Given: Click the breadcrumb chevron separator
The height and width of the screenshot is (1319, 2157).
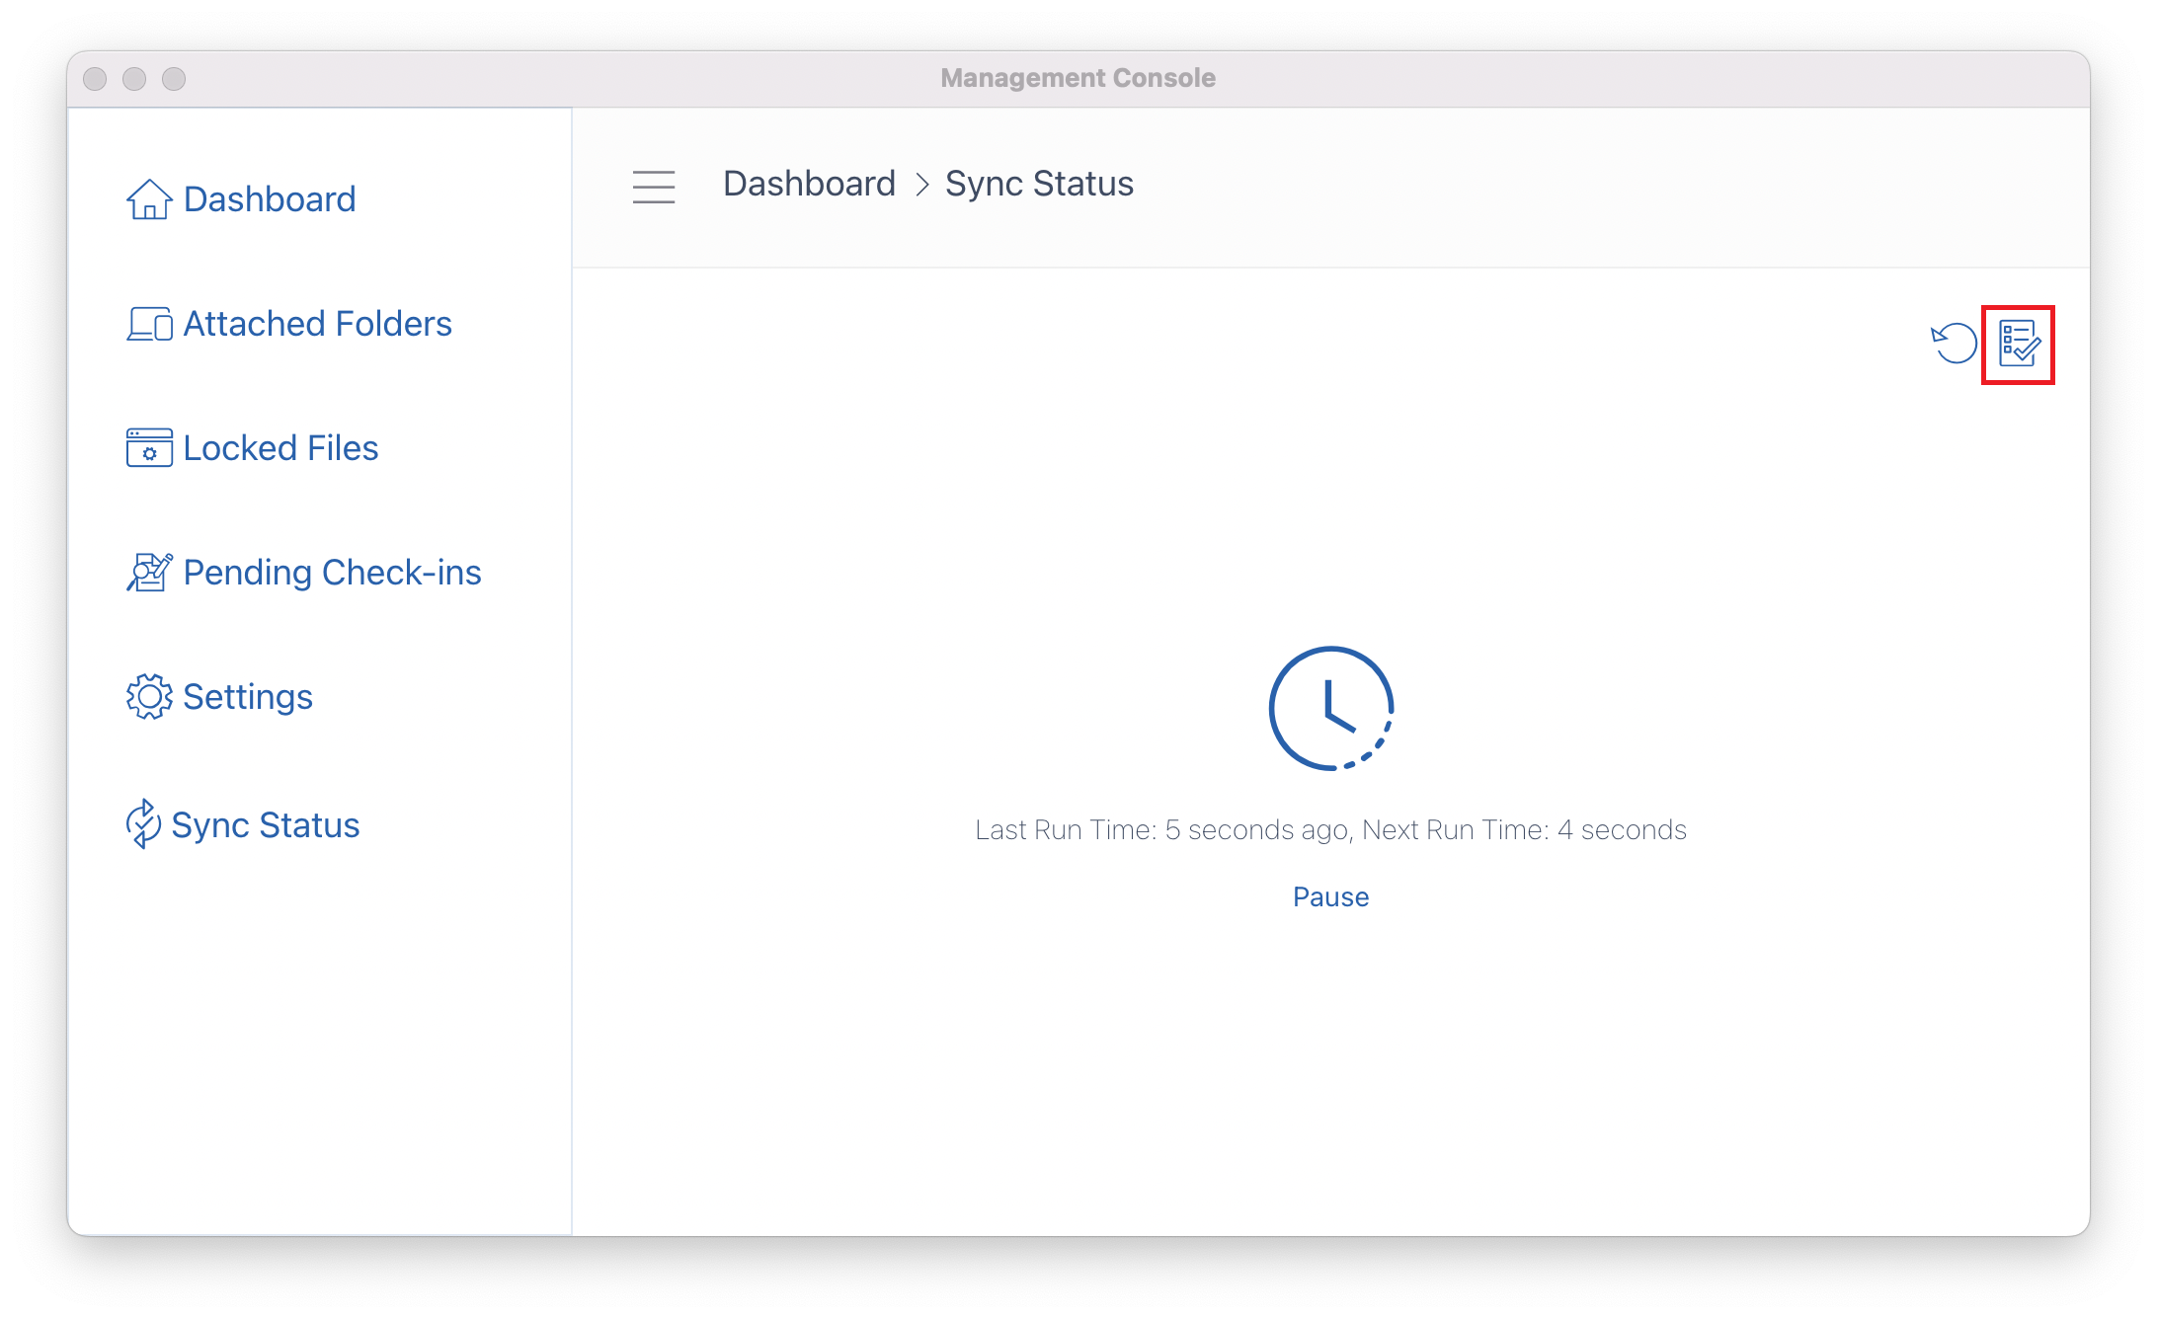Looking at the screenshot, I should point(921,185).
